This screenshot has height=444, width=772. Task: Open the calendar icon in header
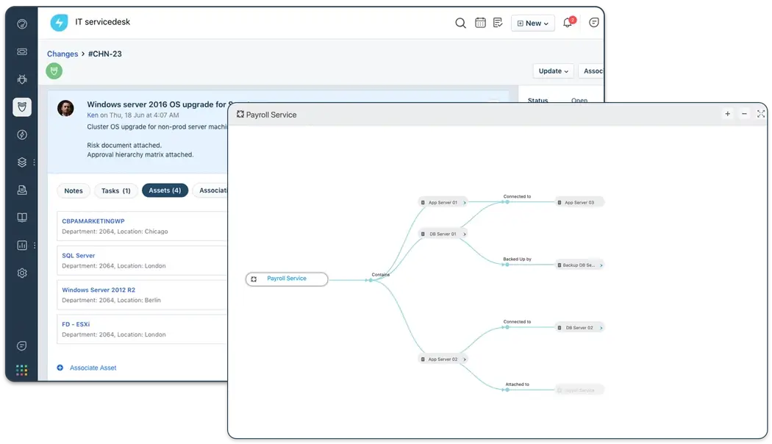coord(480,23)
